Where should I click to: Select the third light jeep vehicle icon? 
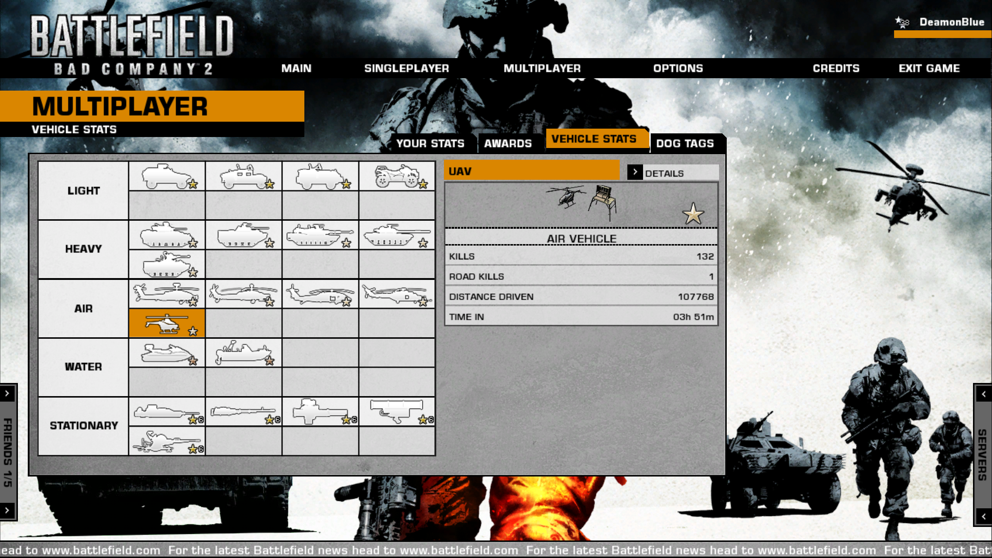tap(320, 176)
